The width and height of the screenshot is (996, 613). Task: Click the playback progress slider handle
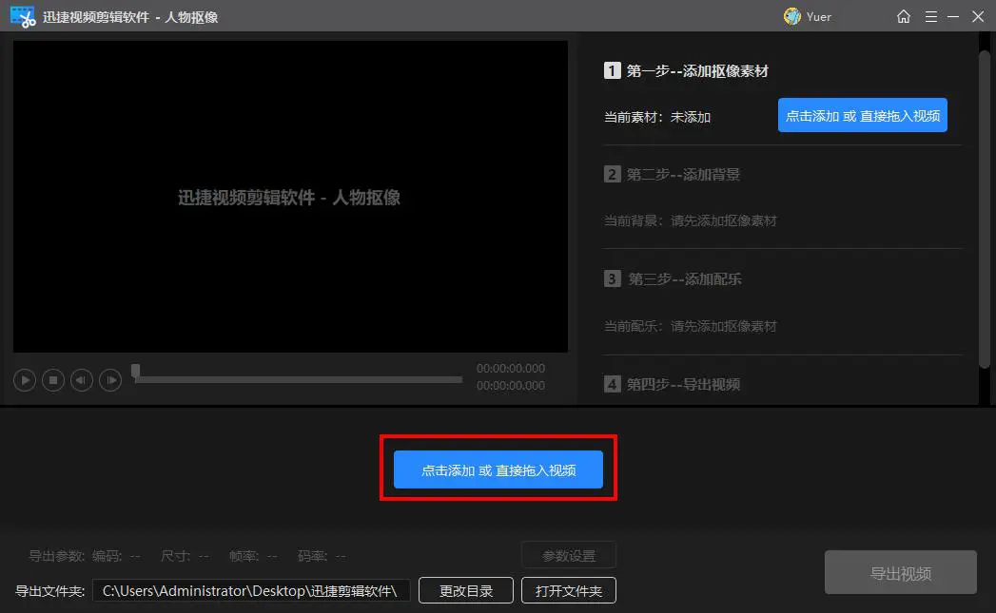(135, 372)
